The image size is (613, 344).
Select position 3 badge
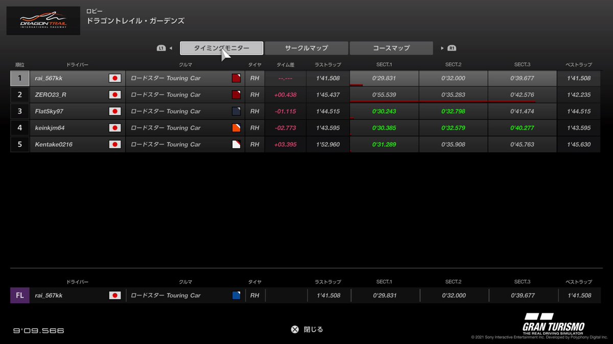pos(20,111)
